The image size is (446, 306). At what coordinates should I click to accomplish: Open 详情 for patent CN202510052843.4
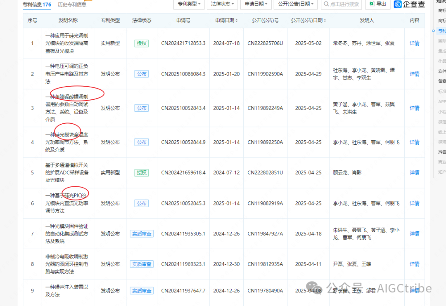tap(415, 108)
